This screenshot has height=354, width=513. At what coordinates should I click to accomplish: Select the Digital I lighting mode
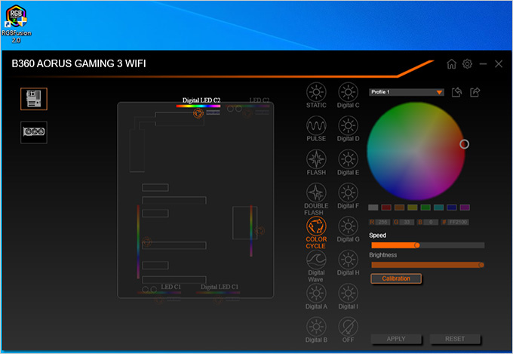348,297
